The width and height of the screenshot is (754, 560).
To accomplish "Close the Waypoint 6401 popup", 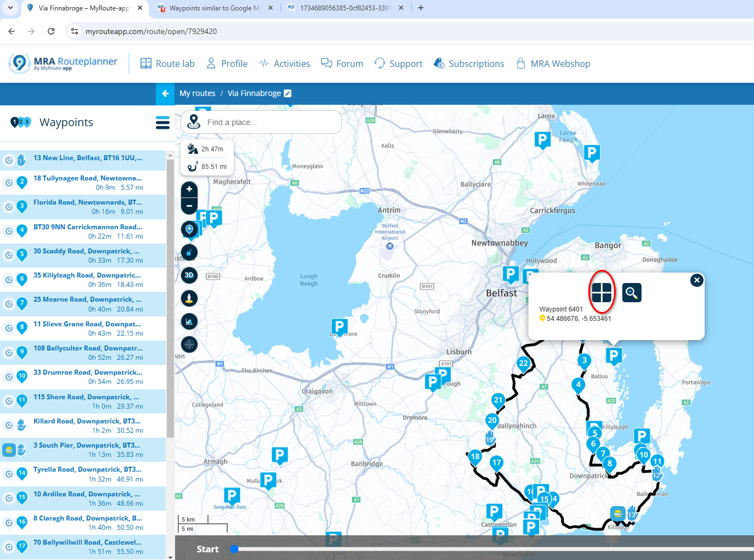I will (697, 280).
